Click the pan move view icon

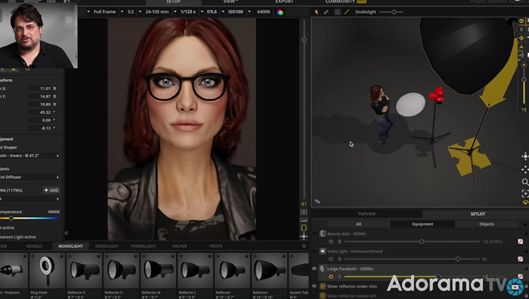(525, 170)
